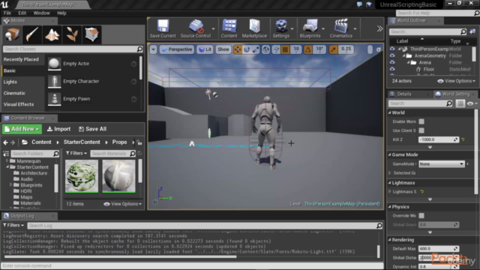
Task: Click the maximize viewport icon
Action: point(379,49)
